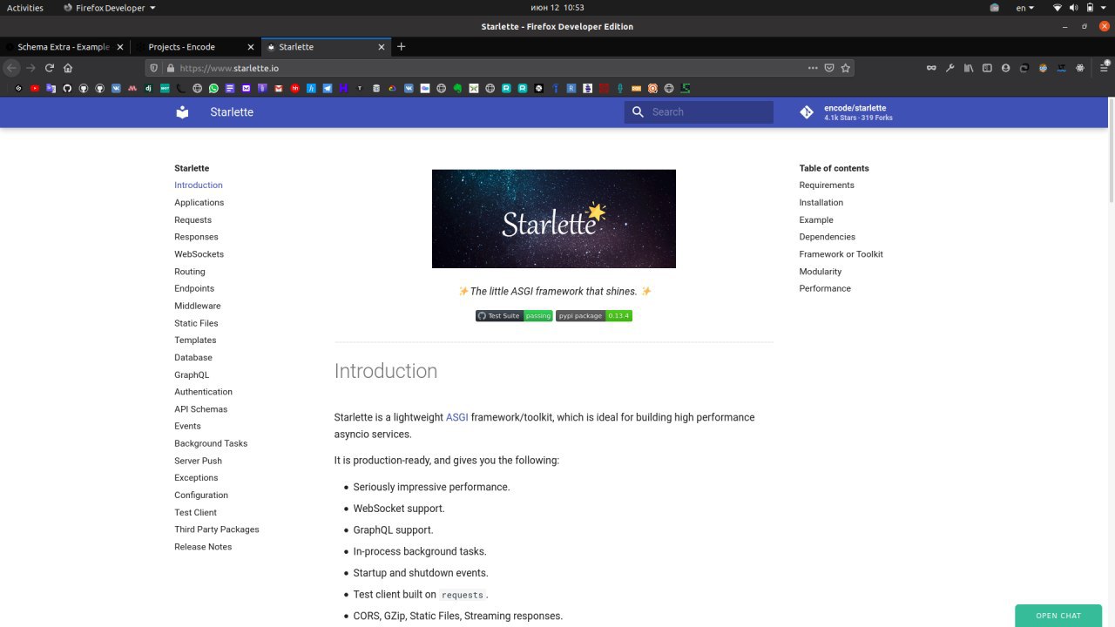
Task: Open WebSockets page in sidebar
Action: 199,254
